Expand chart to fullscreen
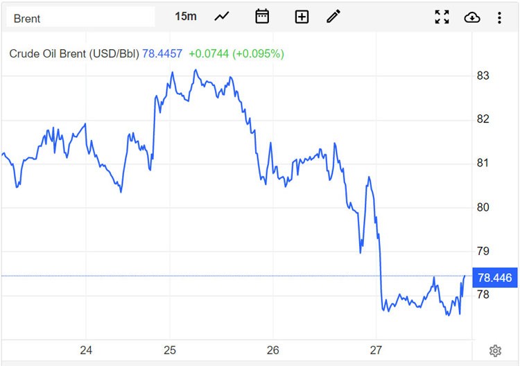This screenshot has height=366, width=520. tap(442, 17)
